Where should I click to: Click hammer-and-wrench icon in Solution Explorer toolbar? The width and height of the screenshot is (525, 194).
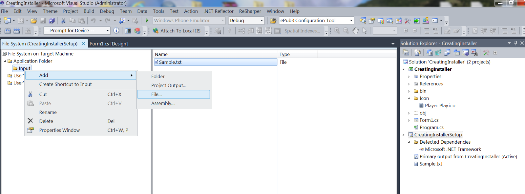486,53
